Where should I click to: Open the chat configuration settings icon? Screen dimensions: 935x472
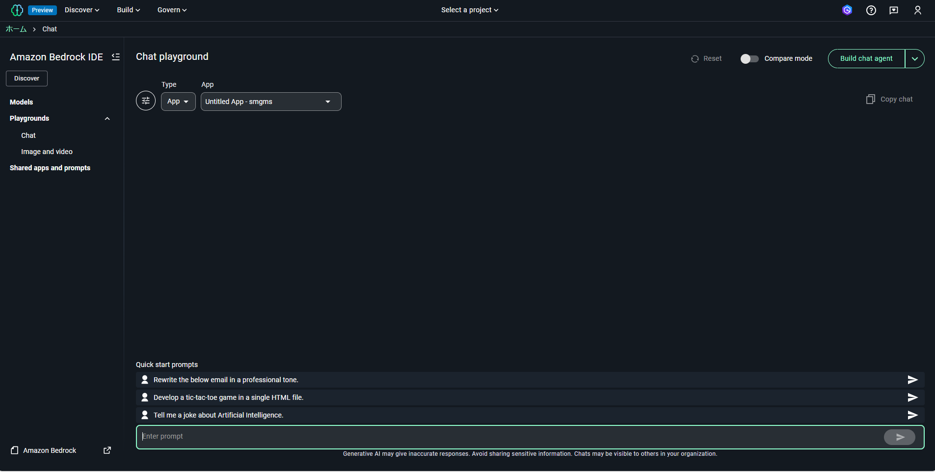click(146, 101)
